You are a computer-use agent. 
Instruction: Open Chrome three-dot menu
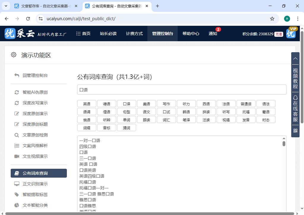coord(297,19)
